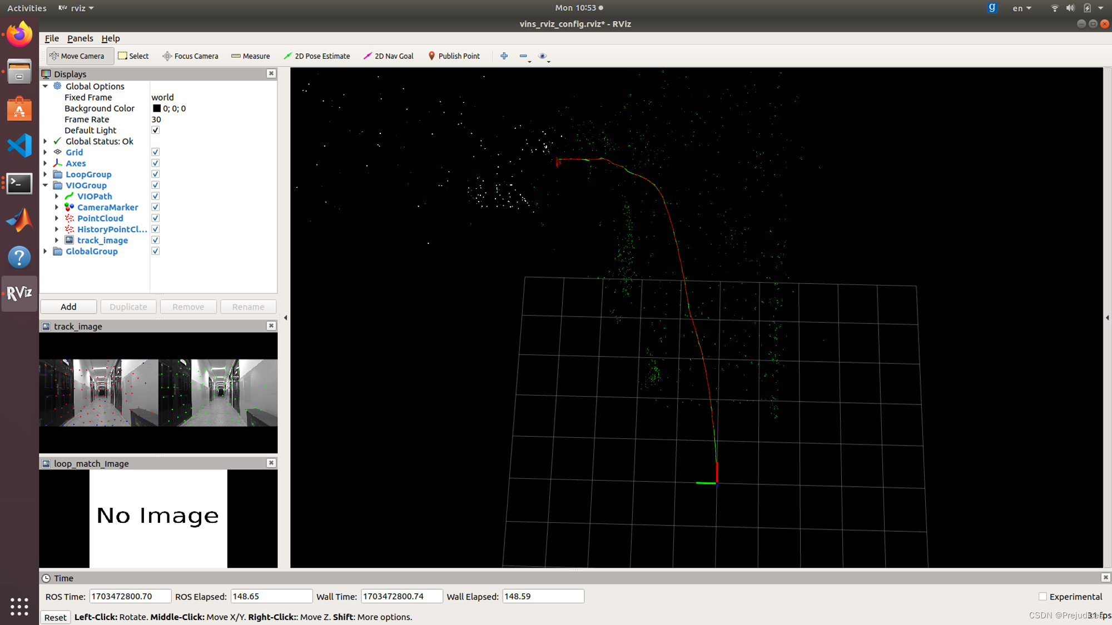Open the File menu
Image resolution: width=1112 pixels, height=625 pixels.
tap(51, 38)
